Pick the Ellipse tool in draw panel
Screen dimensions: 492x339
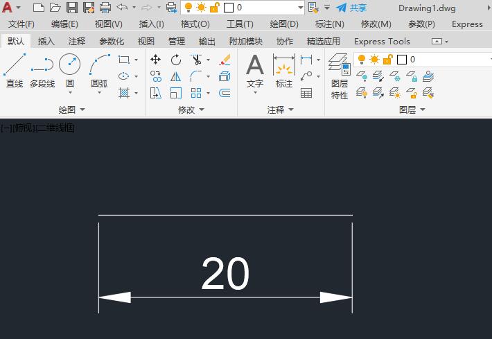point(124,76)
